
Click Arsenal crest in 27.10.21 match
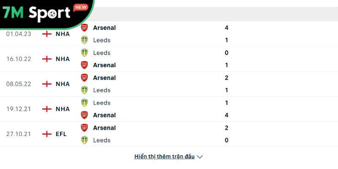tap(84, 128)
